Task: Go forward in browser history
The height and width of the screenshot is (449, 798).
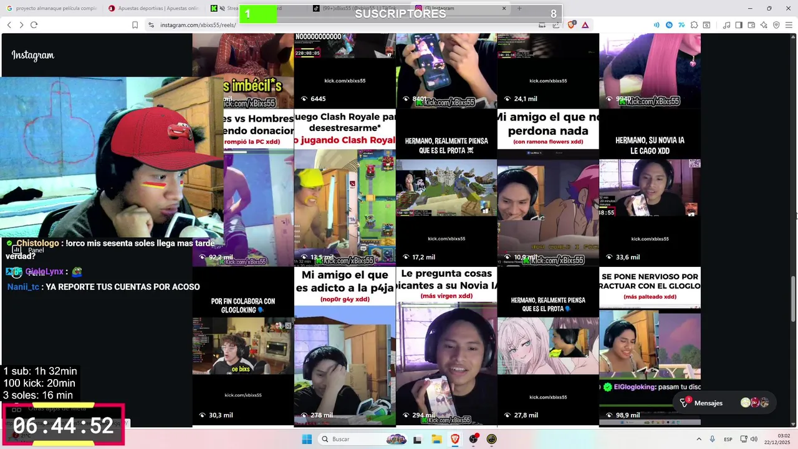Action: (x=21, y=25)
